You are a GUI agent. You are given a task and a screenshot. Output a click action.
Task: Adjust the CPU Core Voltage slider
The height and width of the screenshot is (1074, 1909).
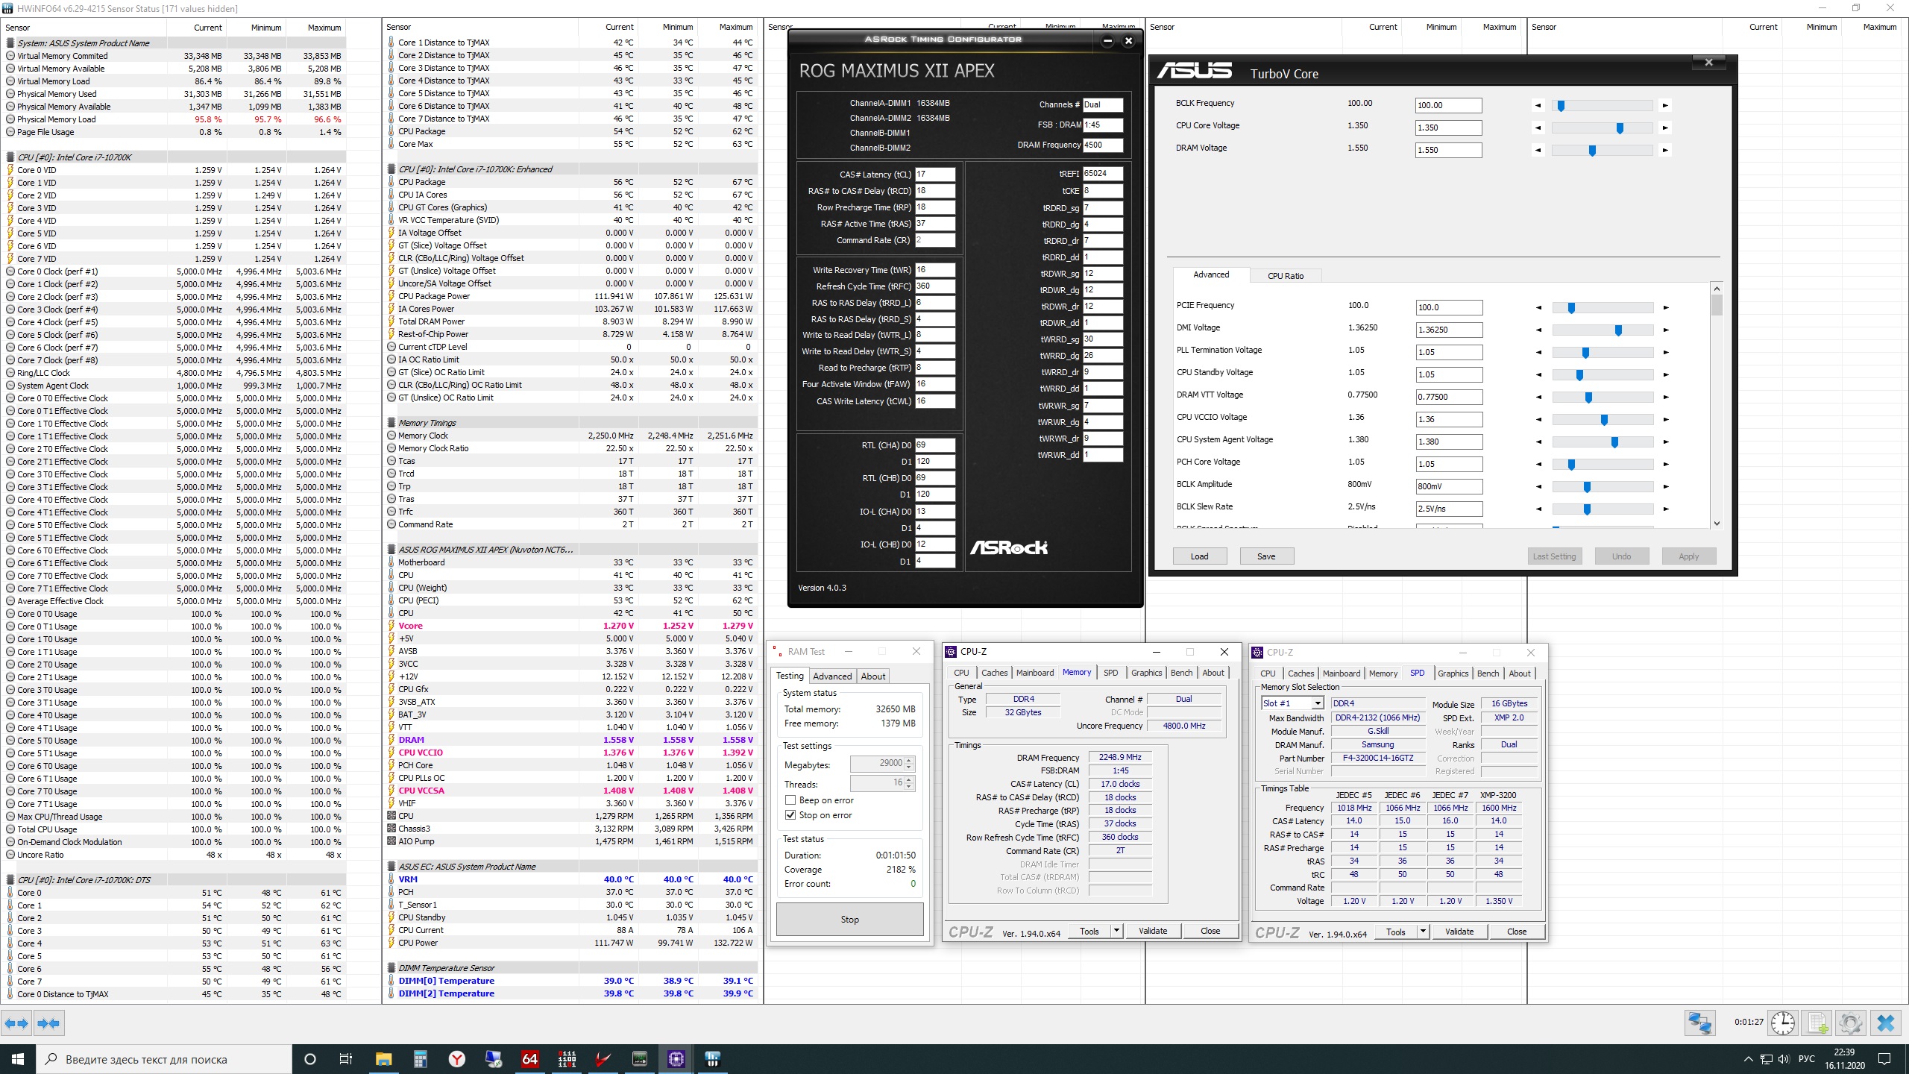(x=1619, y=128)
